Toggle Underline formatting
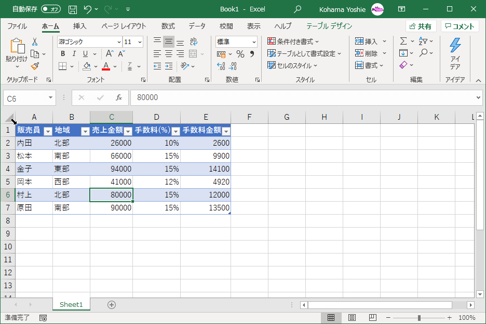486x324 pixels. tap(86, 54)
